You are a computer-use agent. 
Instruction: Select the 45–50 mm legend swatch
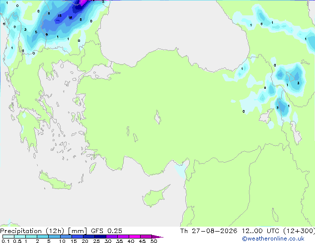pos(146,237)
